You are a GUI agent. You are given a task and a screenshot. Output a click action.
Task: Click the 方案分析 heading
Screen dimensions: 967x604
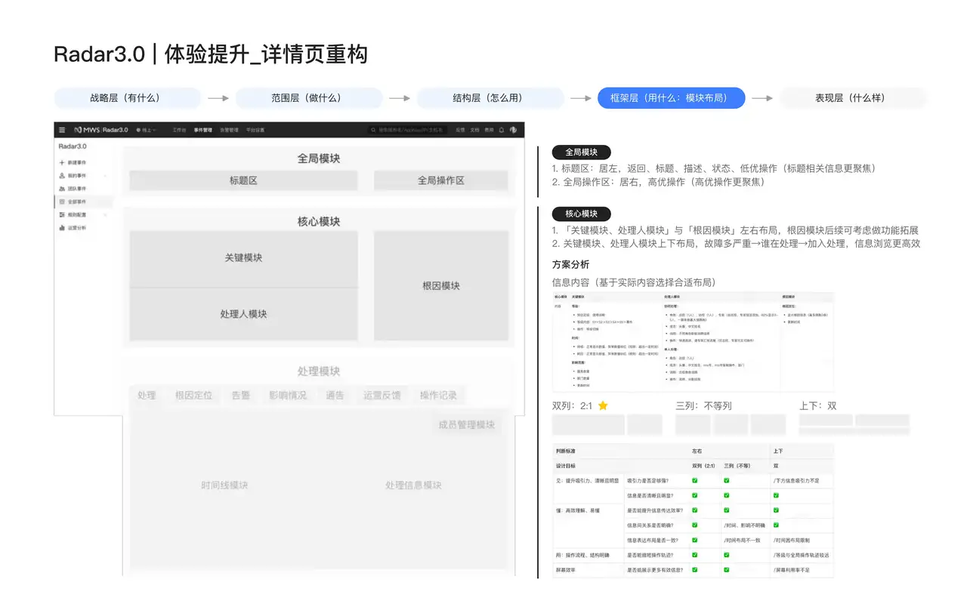(571, 264)
